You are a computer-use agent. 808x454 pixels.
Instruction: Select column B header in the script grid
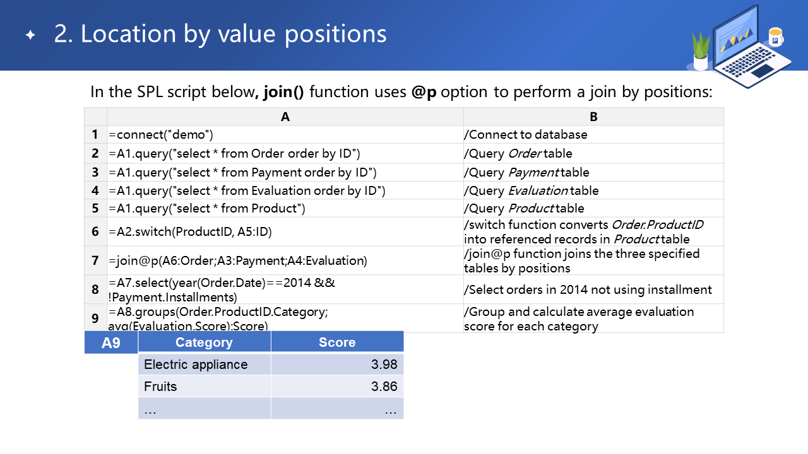pos(593,117)
